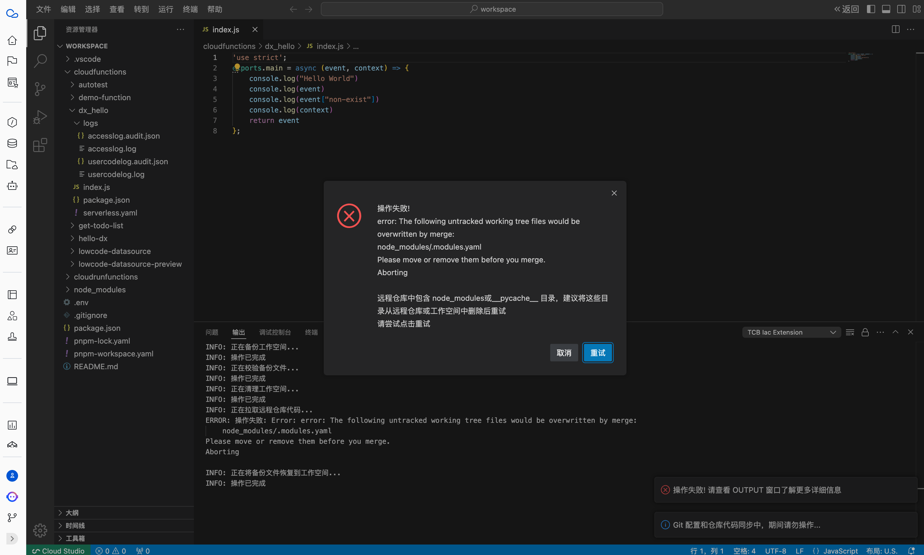Toggle the bottom panel layout
The width and height of the screenshot is (924, 555).
coord(886,9)
